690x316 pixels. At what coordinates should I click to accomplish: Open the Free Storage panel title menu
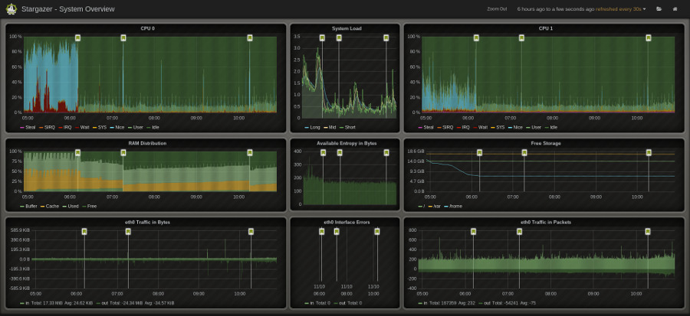click(x=545, y=143)
